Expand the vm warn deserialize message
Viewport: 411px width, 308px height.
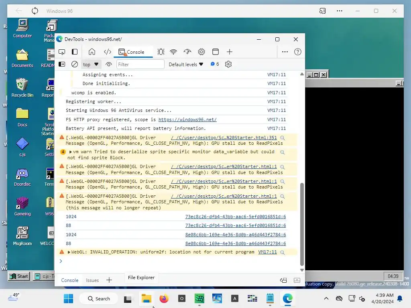(x=71, y=152)
